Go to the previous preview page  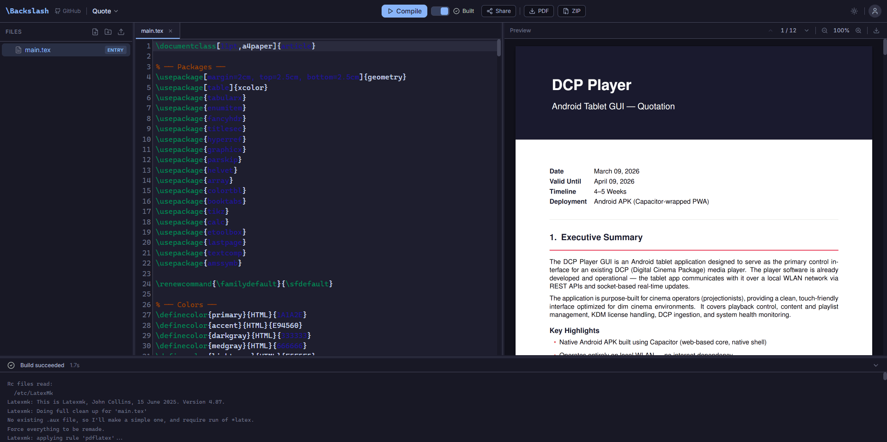tap(770, 30)
